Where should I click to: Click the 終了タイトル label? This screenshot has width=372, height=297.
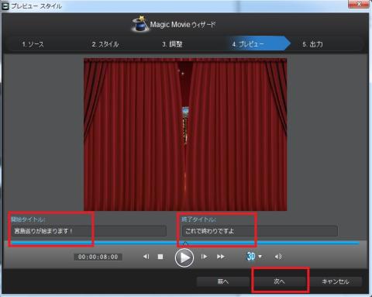click(x=198, y=219)
